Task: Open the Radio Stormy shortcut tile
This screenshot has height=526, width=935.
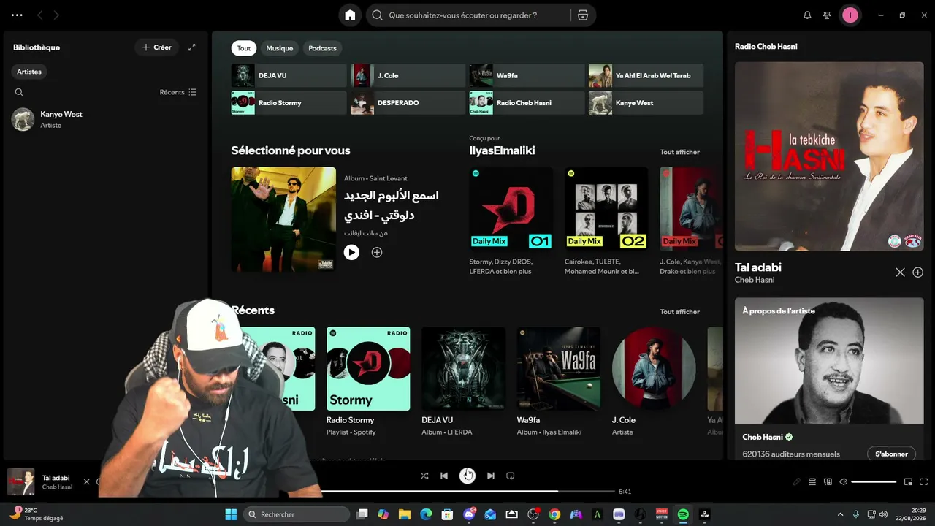Action: coord(289,102)
